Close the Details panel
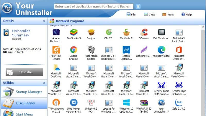 click(x=44, y=21)
